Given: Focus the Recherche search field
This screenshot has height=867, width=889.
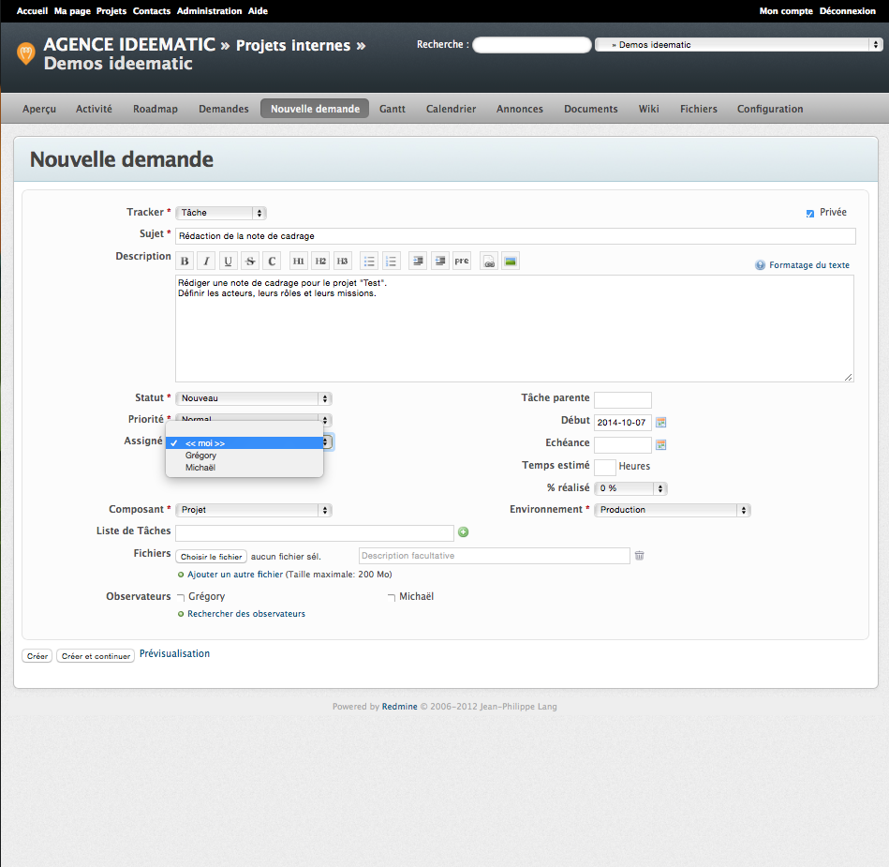Looking at the screenshot, I should pos(532,45).
